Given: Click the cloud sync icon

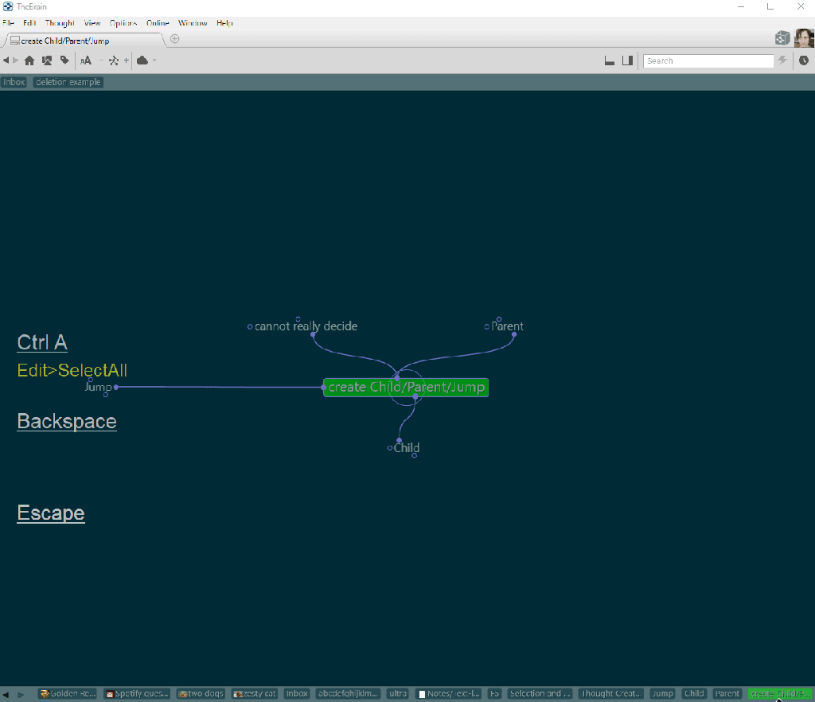Looking at the screenshot, I should tap(142, 60).
